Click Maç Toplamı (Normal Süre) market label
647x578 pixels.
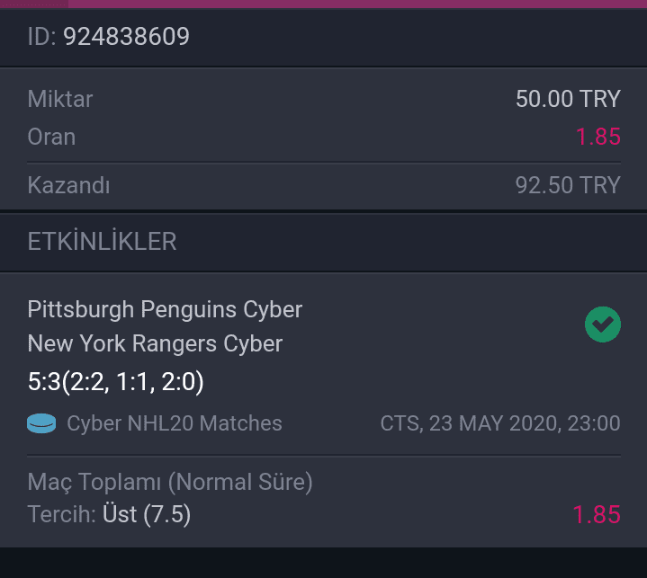coord(170,482)
